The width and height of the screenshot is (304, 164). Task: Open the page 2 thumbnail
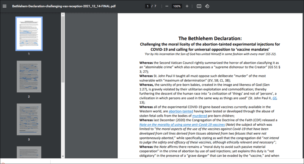[x=29, y=76]
